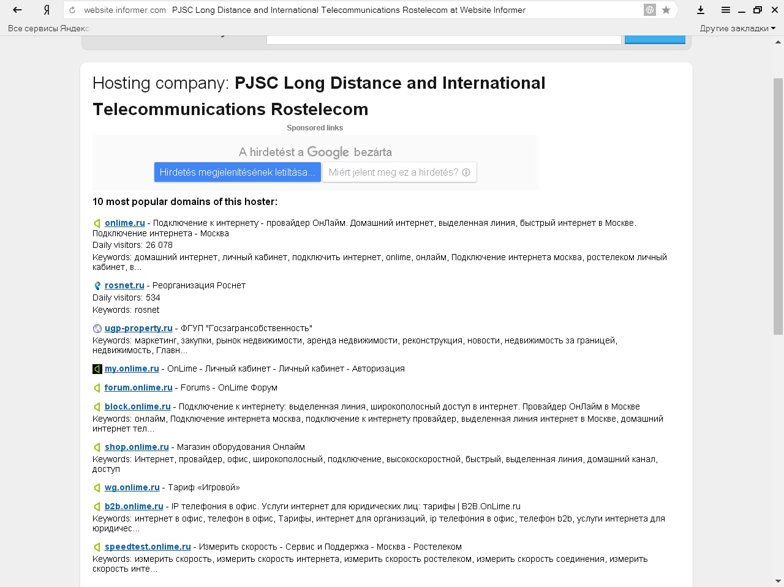Click the block.onlime.ru favicon
Screen dimensions: 784x587
[x=97, y=407]
